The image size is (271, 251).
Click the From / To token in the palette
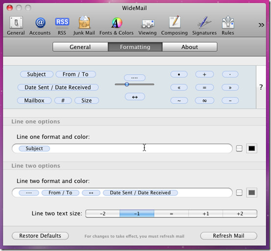[75, 74]
